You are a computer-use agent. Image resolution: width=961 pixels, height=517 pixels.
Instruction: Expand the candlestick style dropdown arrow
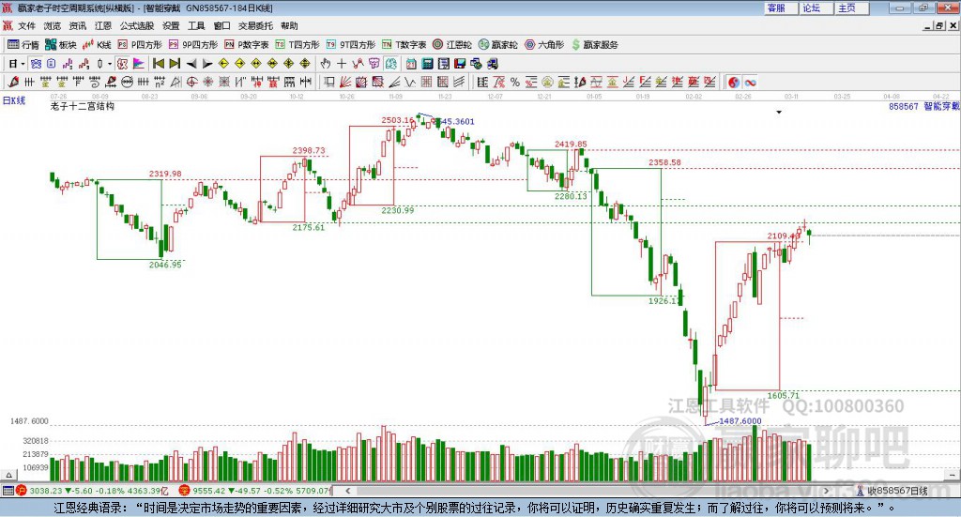[x=110, y=64]
